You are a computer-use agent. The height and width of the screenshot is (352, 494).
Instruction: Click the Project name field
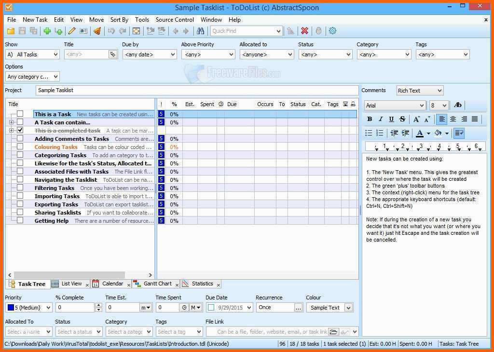197,90
